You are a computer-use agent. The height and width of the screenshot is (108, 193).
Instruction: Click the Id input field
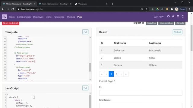[x=141, y=93]
